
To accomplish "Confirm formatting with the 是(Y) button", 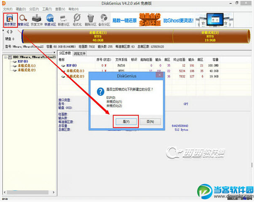I will point(126,122).
